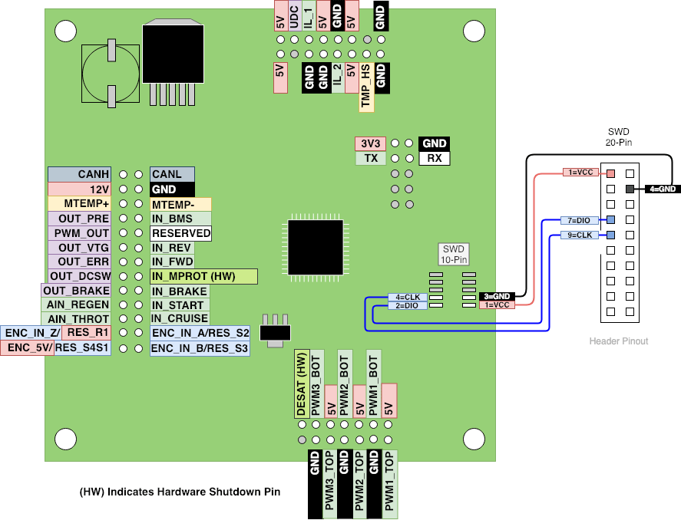681x520 pixels.
Task: Click the 3V3 pin label
Action: point(370,143)
